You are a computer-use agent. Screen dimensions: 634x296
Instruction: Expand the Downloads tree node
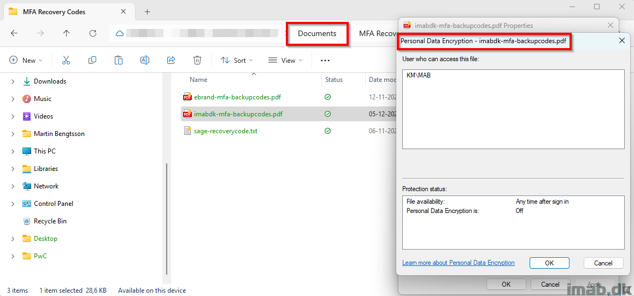13,81
